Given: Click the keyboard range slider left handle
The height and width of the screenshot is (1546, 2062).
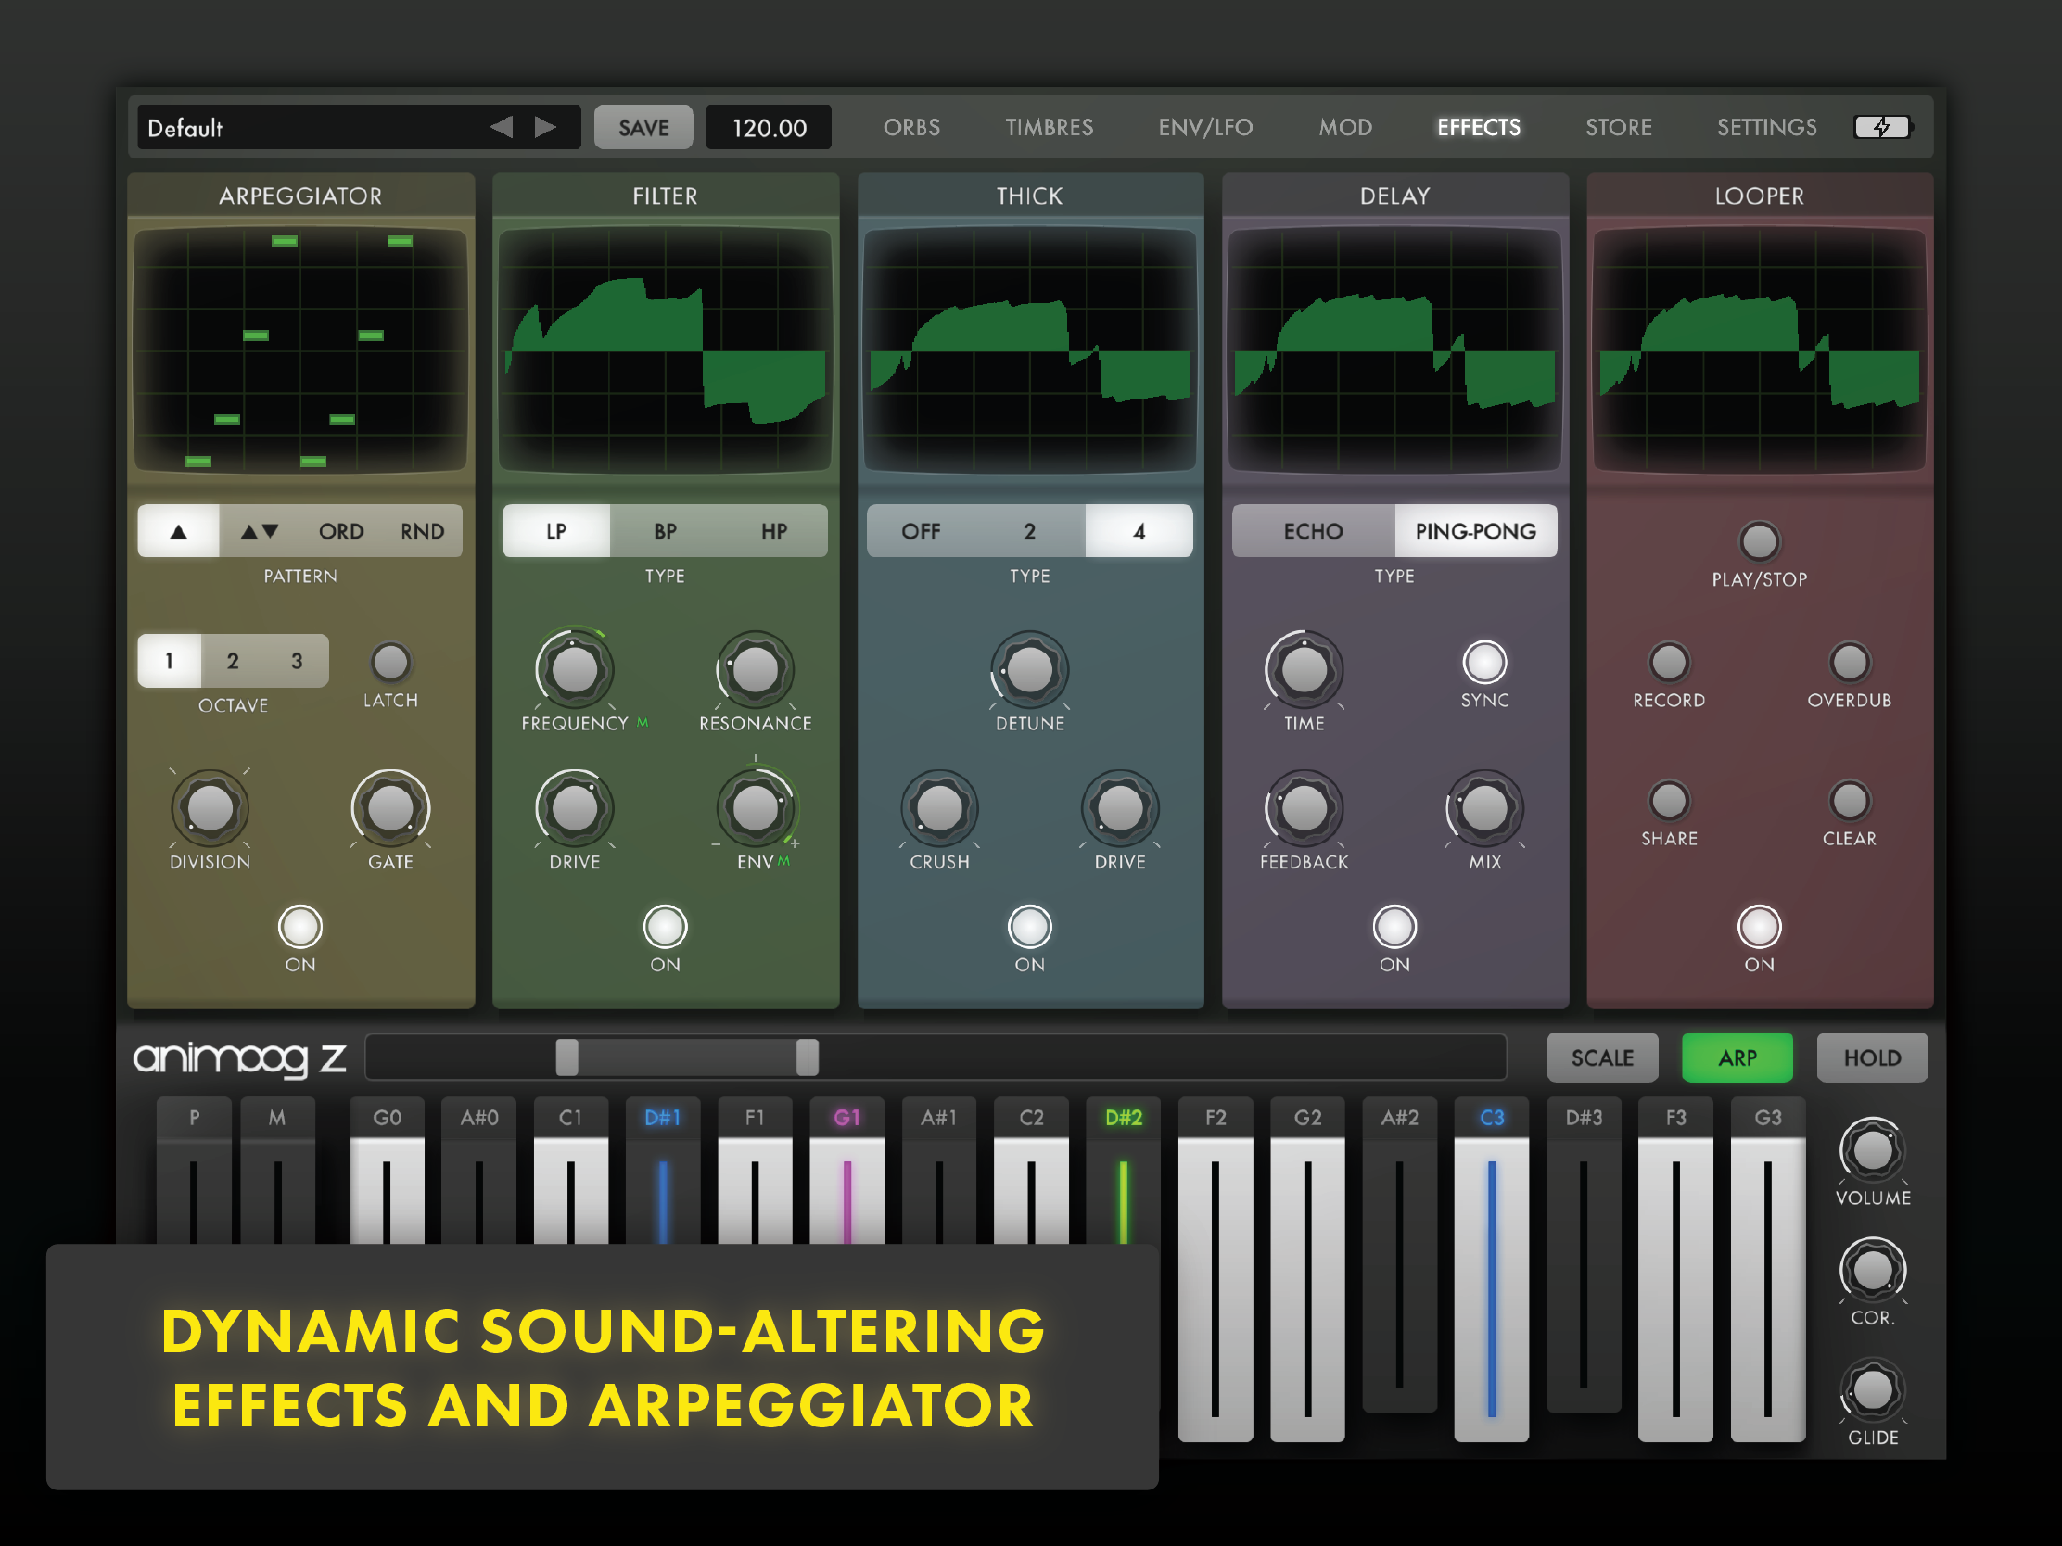Looking at the screenshot, I should 566,1058.
